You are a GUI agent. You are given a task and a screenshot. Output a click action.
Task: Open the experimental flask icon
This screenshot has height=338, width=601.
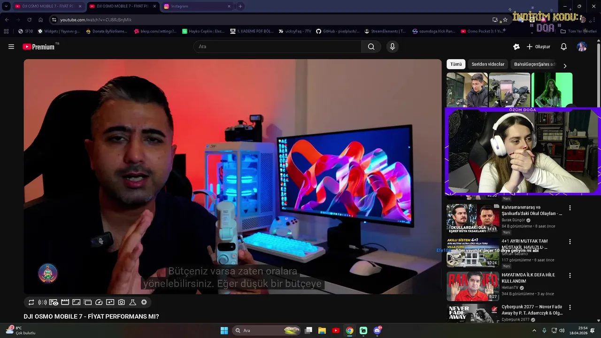(132, 302)
